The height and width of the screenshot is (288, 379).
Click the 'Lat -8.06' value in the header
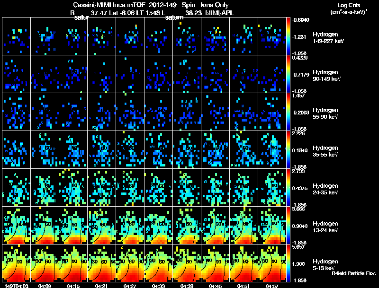[122, 13]
